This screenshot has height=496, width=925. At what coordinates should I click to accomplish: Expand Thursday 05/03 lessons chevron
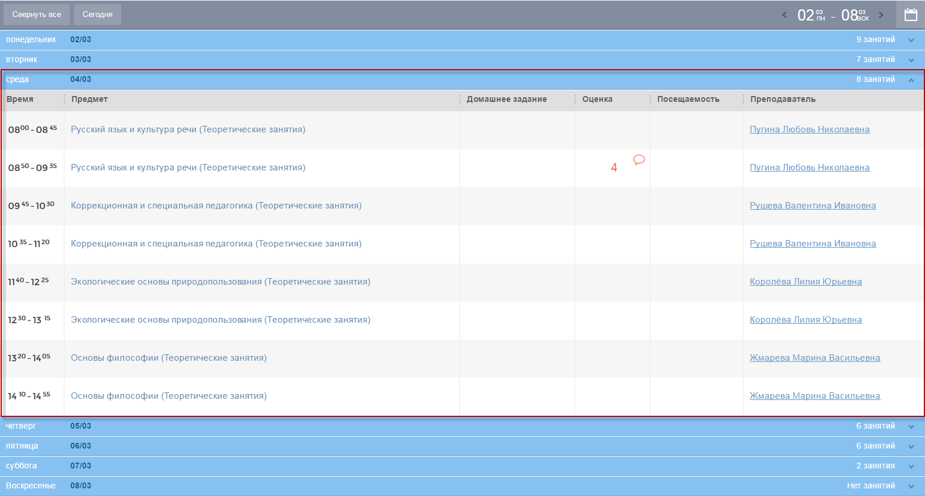pos(911,427)
